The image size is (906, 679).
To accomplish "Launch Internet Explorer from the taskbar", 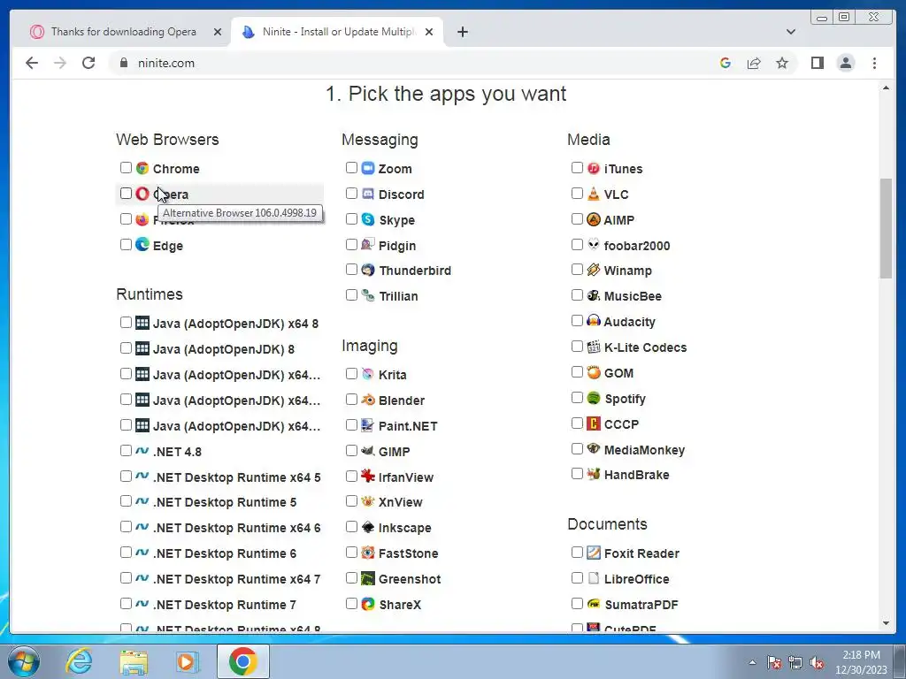I will tap(79, 661).
